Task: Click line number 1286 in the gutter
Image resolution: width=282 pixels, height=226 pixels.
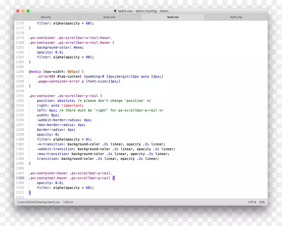Action: click(20, 71)
